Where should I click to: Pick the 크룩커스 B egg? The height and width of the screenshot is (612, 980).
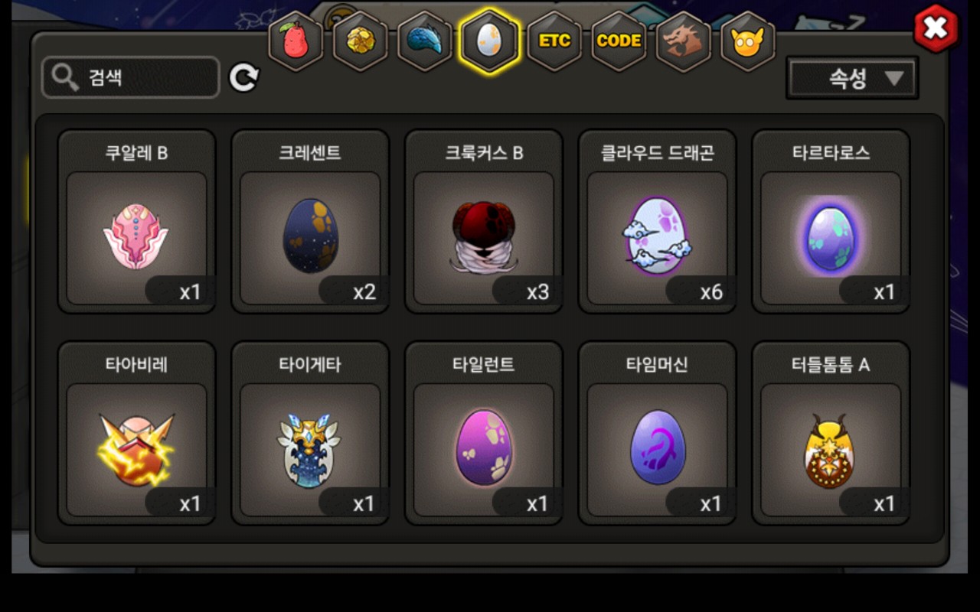pyautogui.click(x=484, y=222)
